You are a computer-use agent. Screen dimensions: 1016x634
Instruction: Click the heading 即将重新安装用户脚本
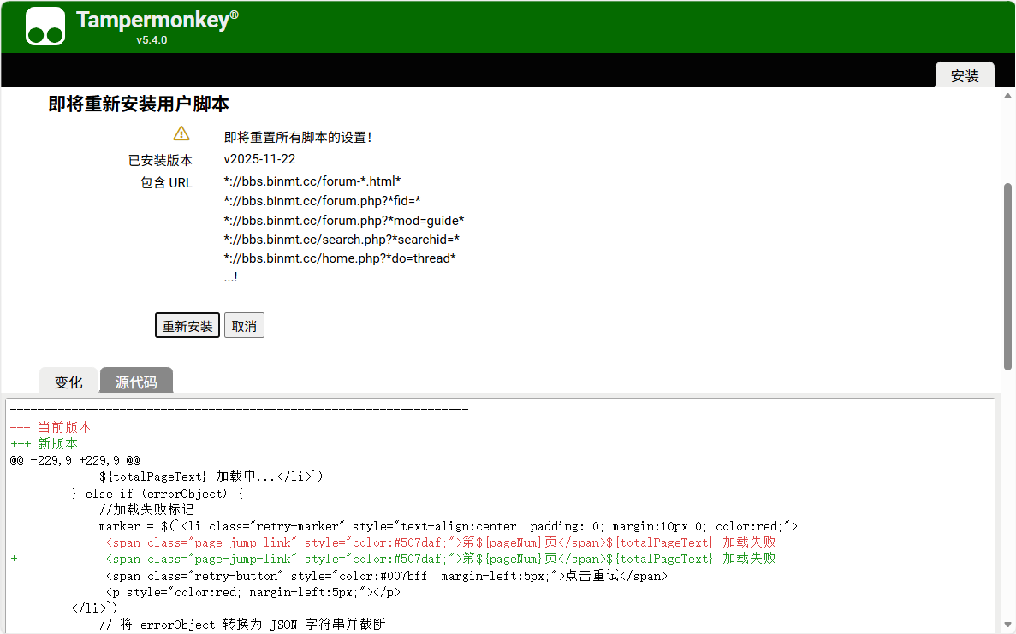point(139,104)
